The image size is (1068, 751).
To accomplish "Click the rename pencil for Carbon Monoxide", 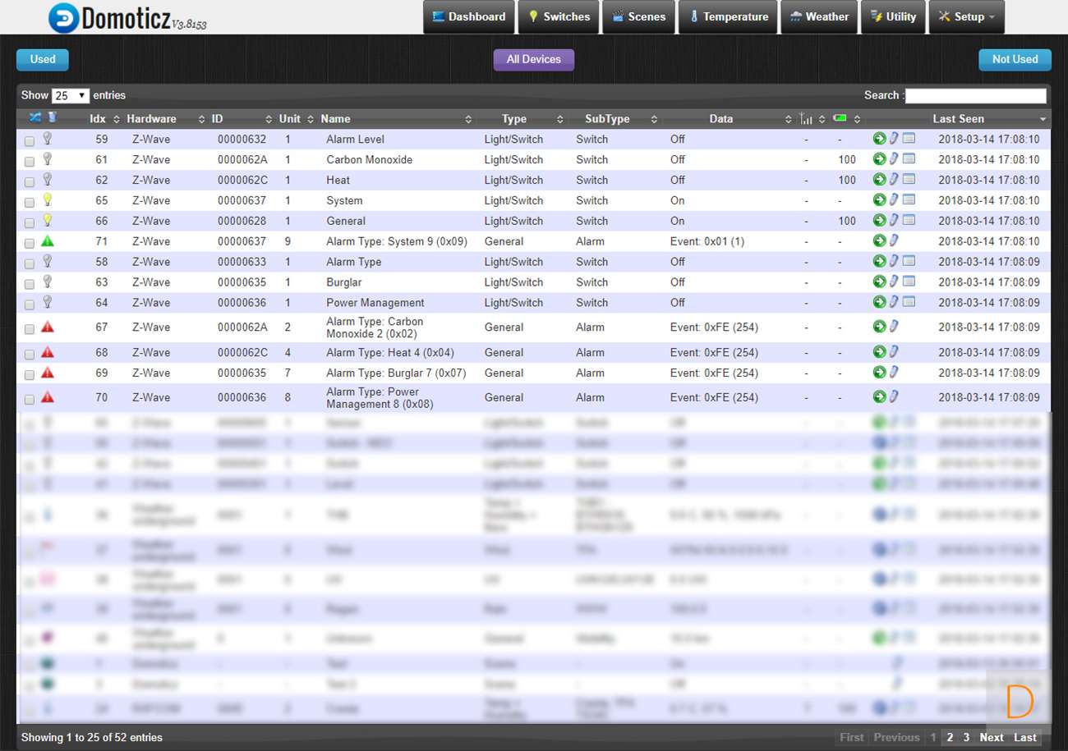I will (894, 159).
